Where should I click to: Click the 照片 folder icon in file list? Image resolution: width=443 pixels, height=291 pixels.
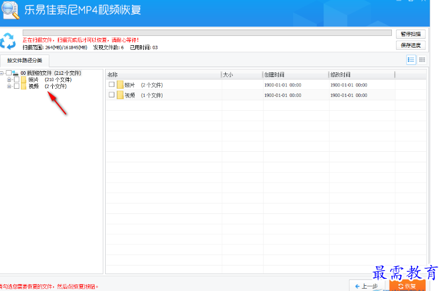[120, 85]
